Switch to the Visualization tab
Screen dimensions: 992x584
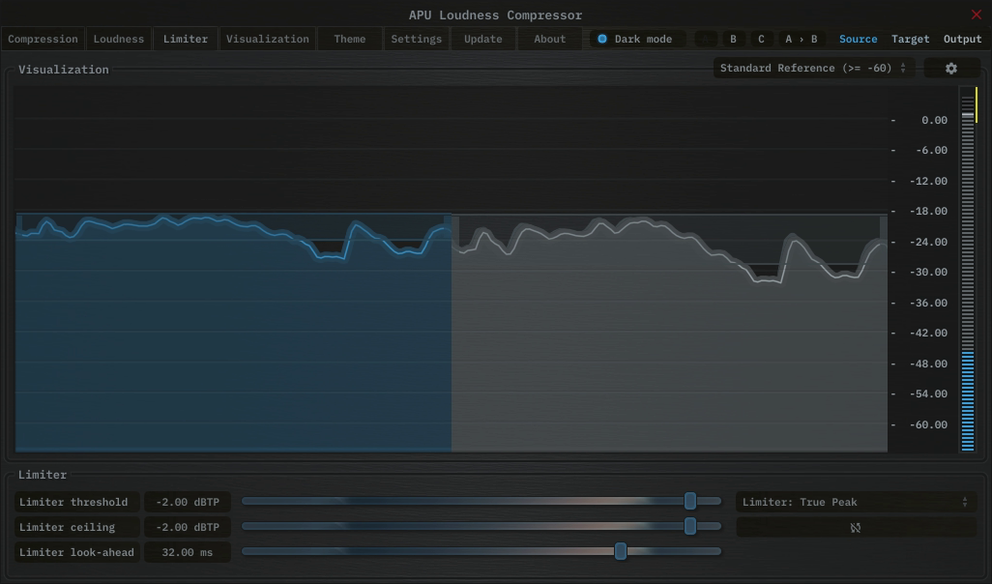point(268,39)
